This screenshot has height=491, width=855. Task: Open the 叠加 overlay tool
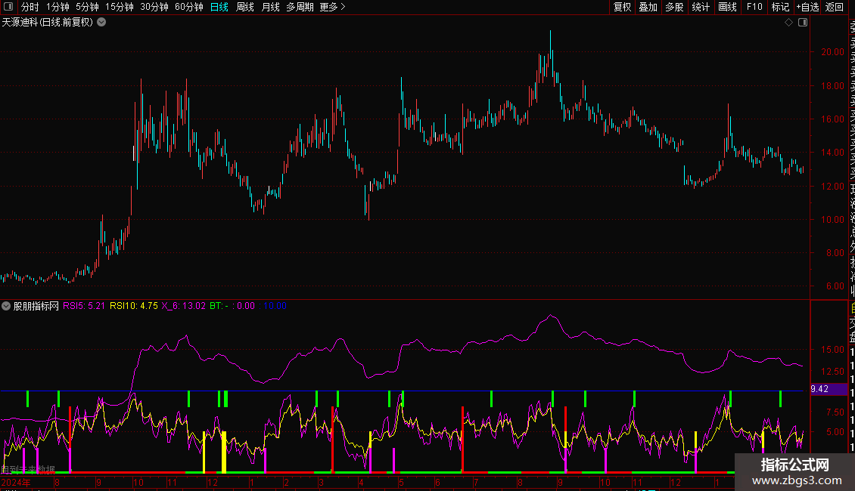click(648, 7)
